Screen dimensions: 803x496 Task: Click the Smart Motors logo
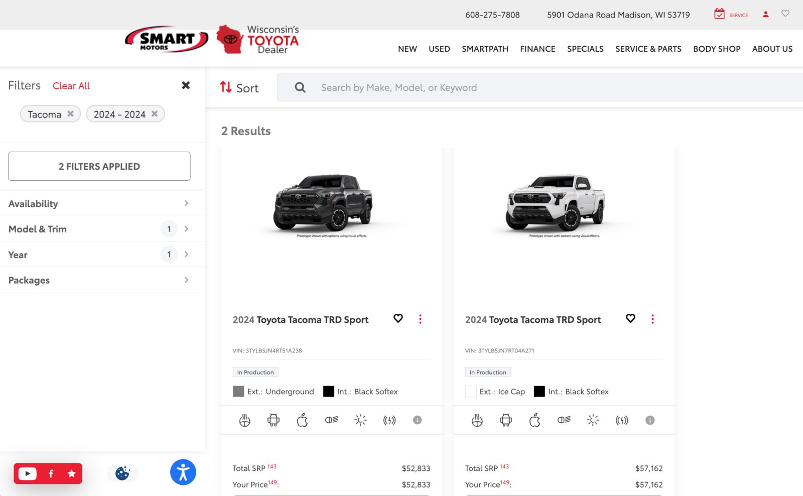tap(167, 39)
